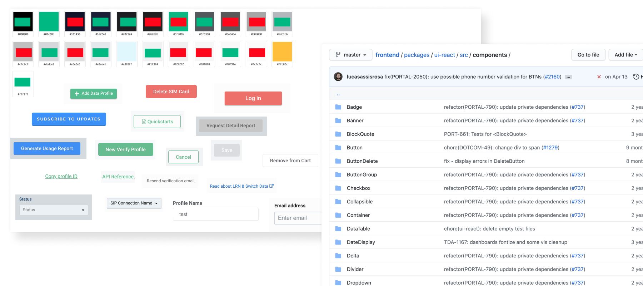Click Subscribe to Updates button
The image size is (643, 286).
click(x=69, y=119)
